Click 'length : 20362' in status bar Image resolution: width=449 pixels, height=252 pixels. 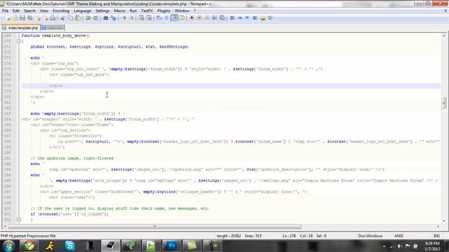tap(229, 236)
